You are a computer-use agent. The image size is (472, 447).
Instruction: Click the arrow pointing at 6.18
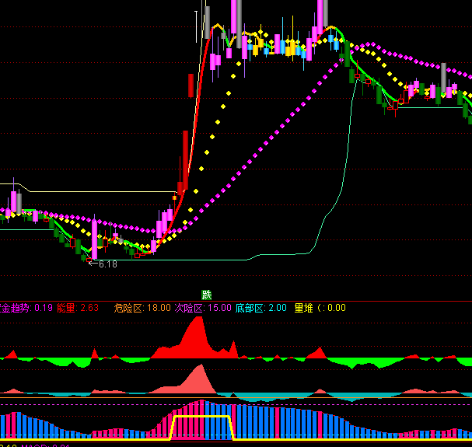click(93, 264)
